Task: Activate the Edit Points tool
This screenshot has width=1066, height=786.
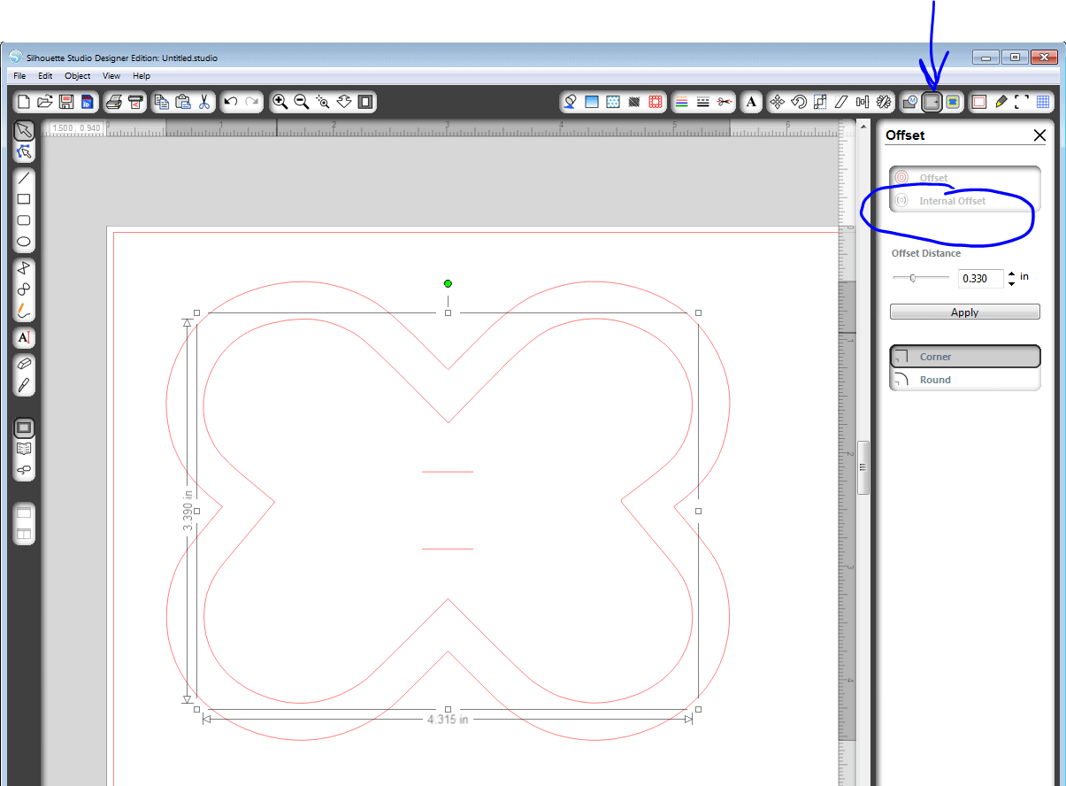Action: 24,152
